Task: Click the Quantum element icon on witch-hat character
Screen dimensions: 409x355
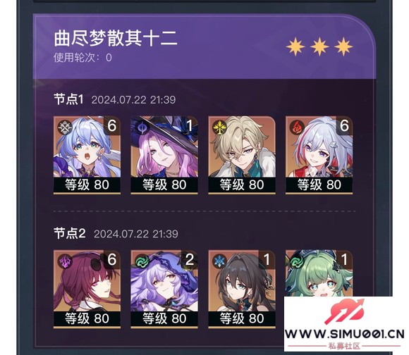Action: [x=142, y=128]
